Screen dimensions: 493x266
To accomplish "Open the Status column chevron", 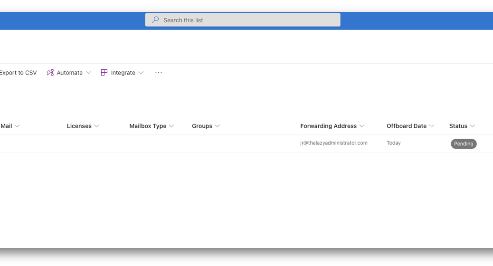I will [472, 126].
